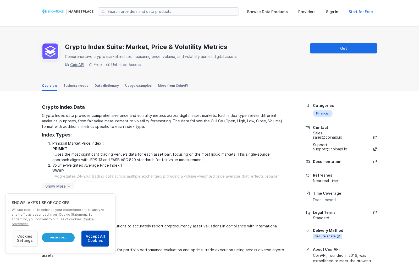Click the Snowflake Marketplace logo

(68, 12)
